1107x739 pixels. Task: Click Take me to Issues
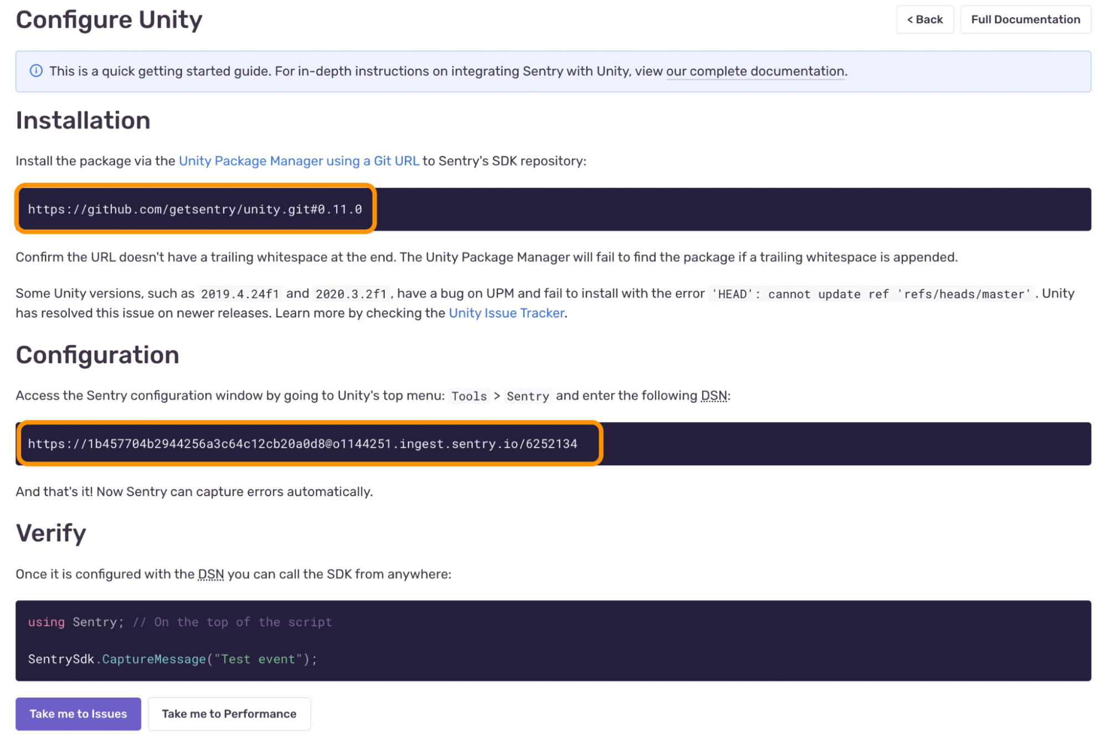click(78, 714)
